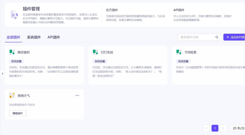Screen dimensions: 245x135
Task: Click the 自动查询各地天气状况 description
Action: (x=22, y=105)
